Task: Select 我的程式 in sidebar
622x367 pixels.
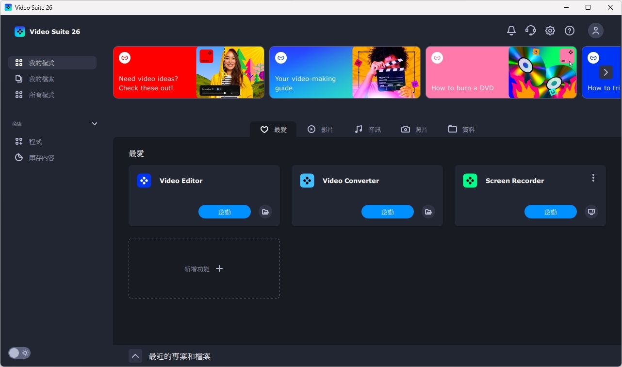Action: 52,63
